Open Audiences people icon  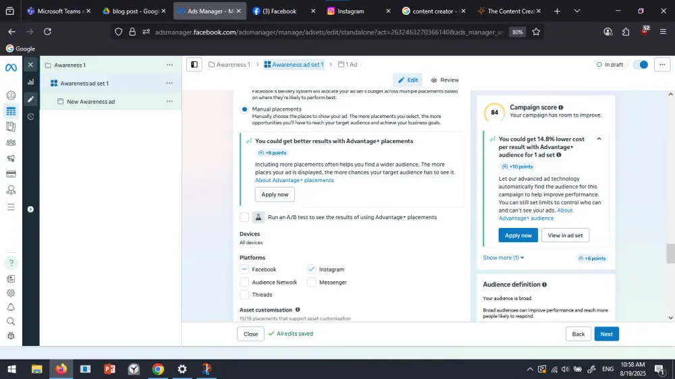click(x=11, y=142)
